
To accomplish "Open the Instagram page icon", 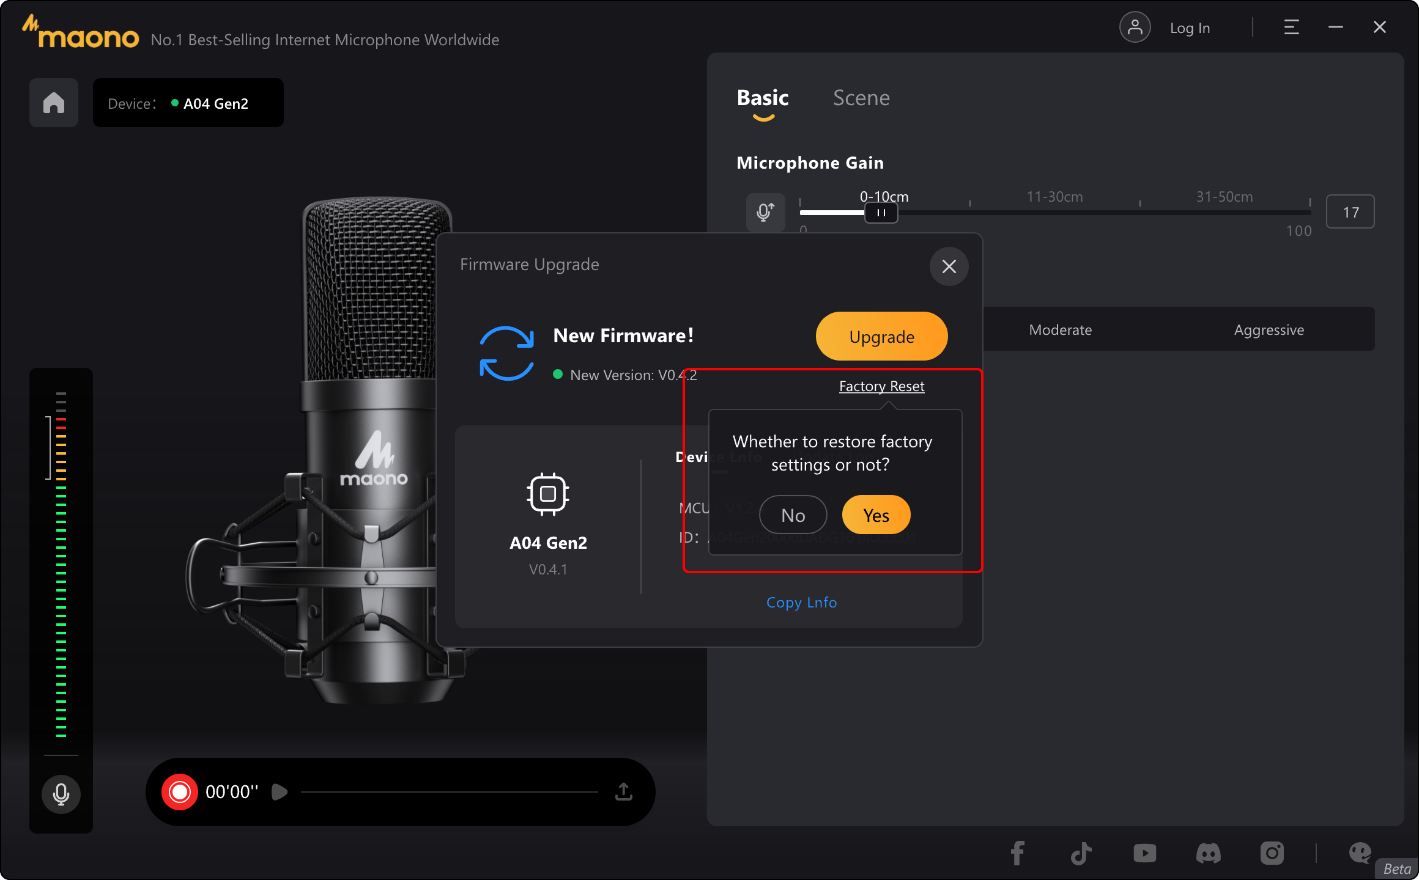I will (x=1272, y=853).
